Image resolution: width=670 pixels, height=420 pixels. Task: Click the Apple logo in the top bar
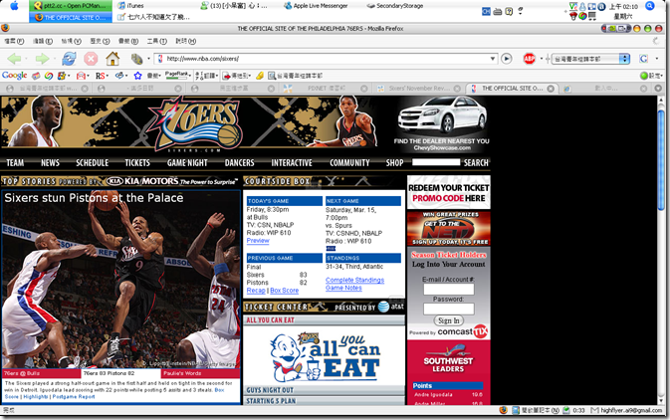point(14,6)
